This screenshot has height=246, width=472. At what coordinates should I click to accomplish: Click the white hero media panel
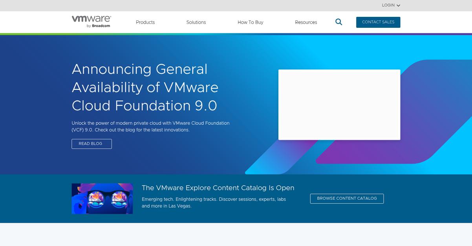coord(339,104)
